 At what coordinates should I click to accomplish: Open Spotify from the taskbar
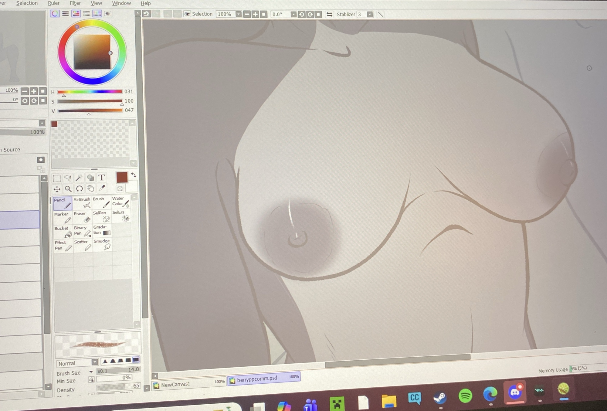[x=465, y=396]
